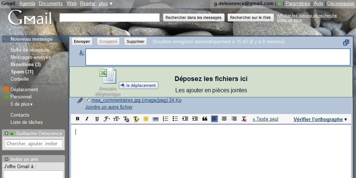This screenshot has width=356, height=178.
Task: Apply blockquote formatting with the quote icon
Action: (205, 119)
